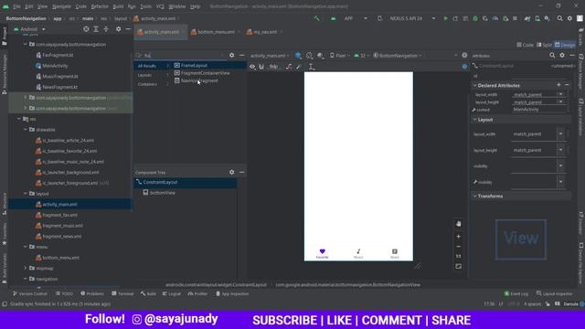The image size is (585, 329).
Task: Open the Profiler tool window
Action: (x=197, y=293)
